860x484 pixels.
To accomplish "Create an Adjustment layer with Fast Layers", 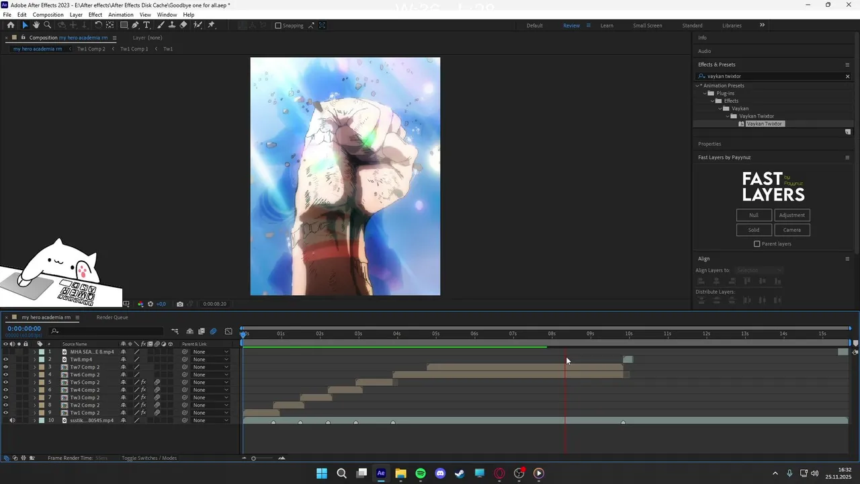I will (x=792, y=215).
